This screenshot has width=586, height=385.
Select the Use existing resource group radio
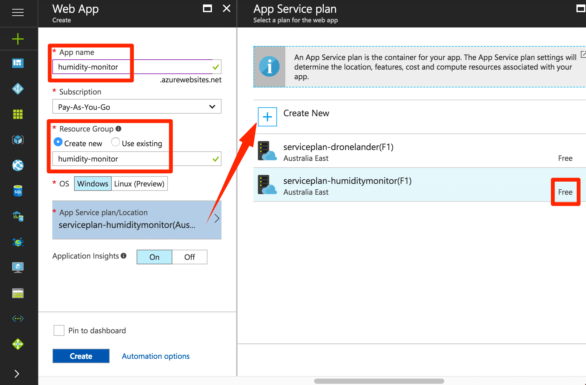[x=116, y=142]
